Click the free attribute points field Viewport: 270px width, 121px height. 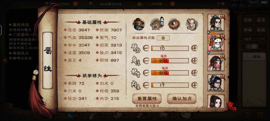163,38
